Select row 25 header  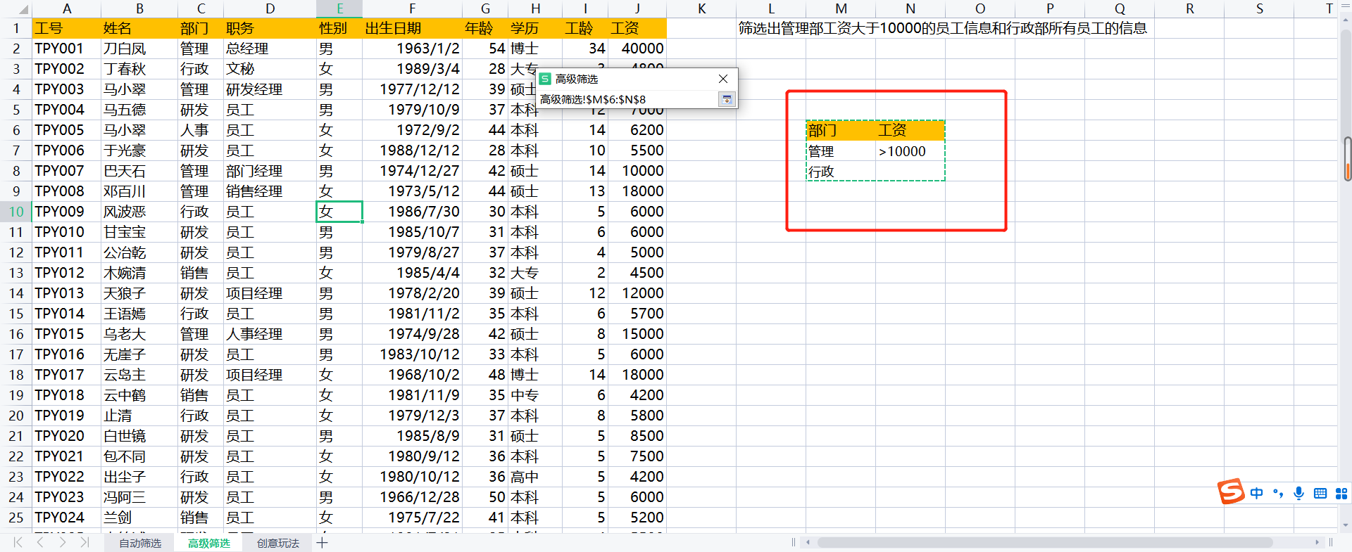(x=16, y=518)
